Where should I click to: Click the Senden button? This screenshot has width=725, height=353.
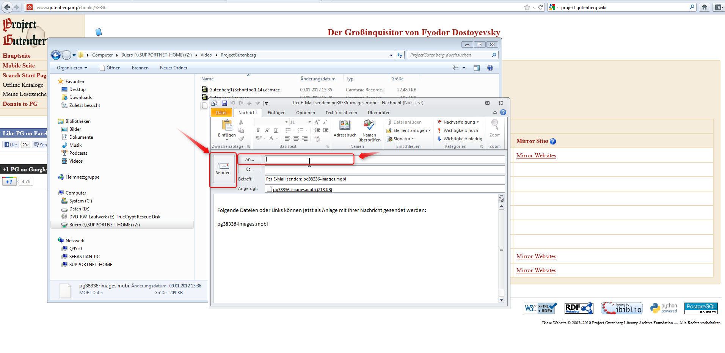(x=223, y=169)
